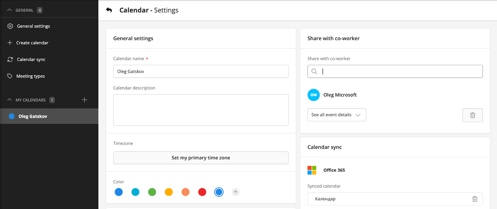497x209 pixels.
Task: Click the Calendar name input field
Action: tap(201, 71)
